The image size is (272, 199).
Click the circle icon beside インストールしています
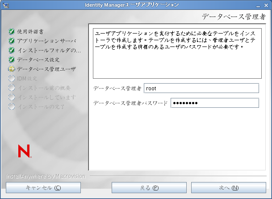point(12,97)
